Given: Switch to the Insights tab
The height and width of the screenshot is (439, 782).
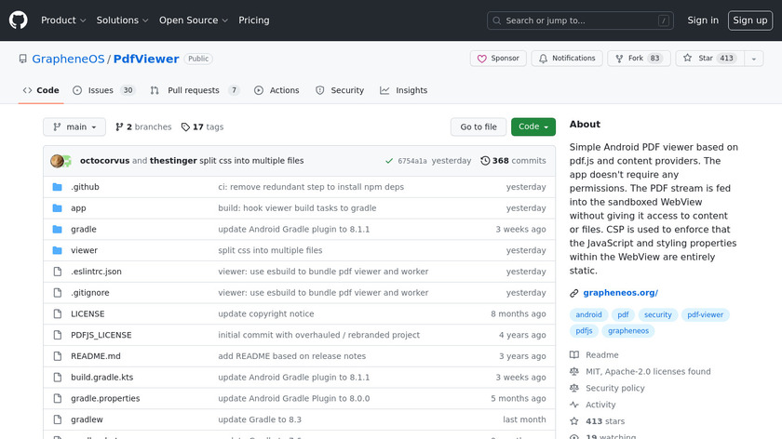Looking at the screenshot, I should pyautogui.click(x=404, y=90).
